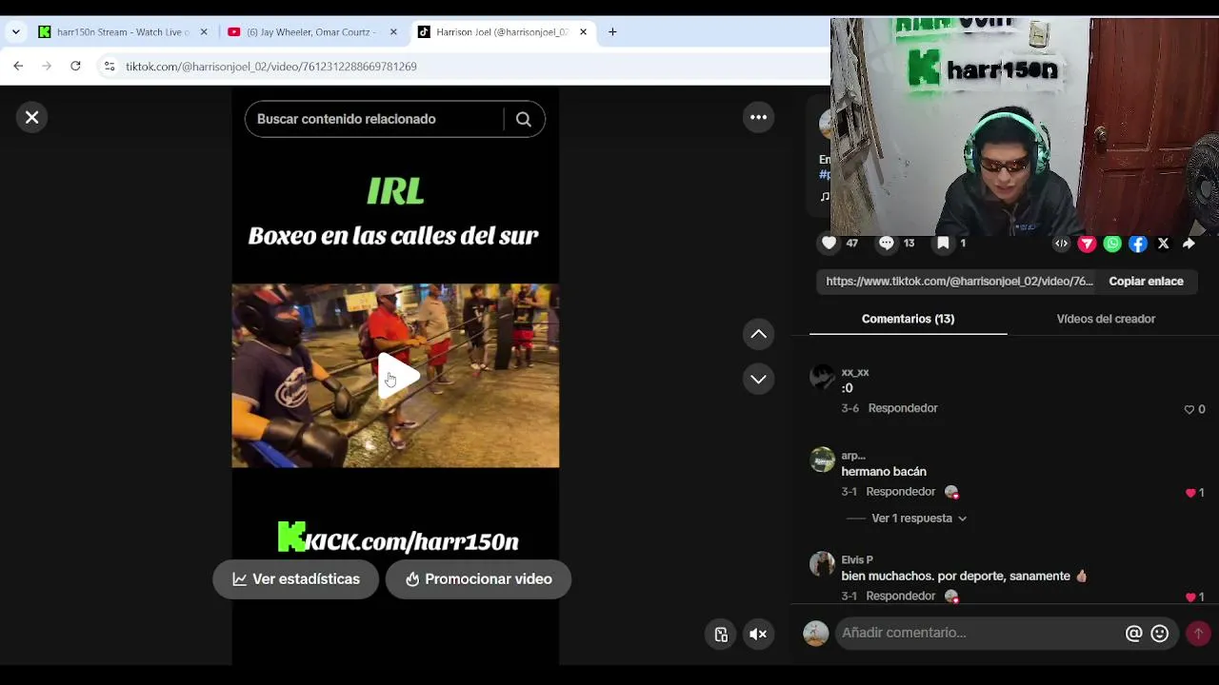Viewport: 1219px width, 685px height.
Task: Toggle the video mute speaker icon
Action: 758,635
